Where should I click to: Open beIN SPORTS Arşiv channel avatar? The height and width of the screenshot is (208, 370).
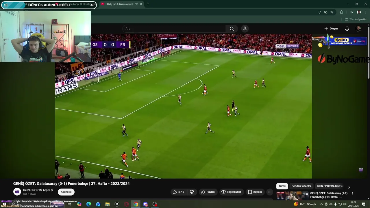[17, 192]
